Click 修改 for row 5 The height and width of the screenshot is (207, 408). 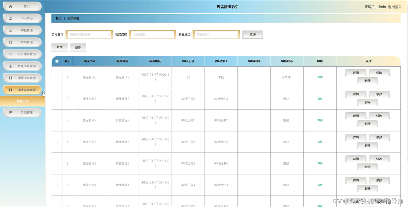(379, 159)
